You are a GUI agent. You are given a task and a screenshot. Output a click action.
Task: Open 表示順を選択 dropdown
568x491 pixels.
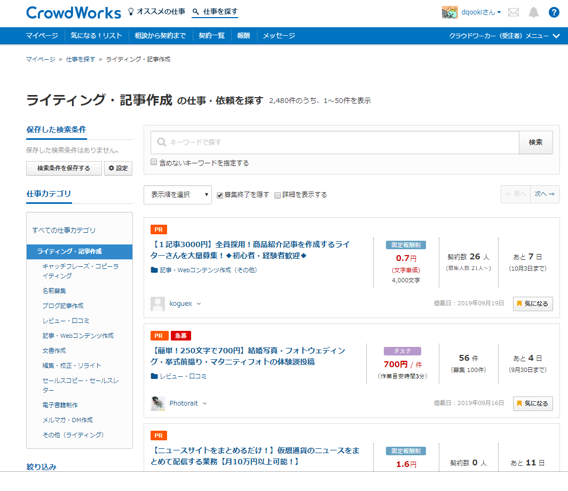point(178,195)
